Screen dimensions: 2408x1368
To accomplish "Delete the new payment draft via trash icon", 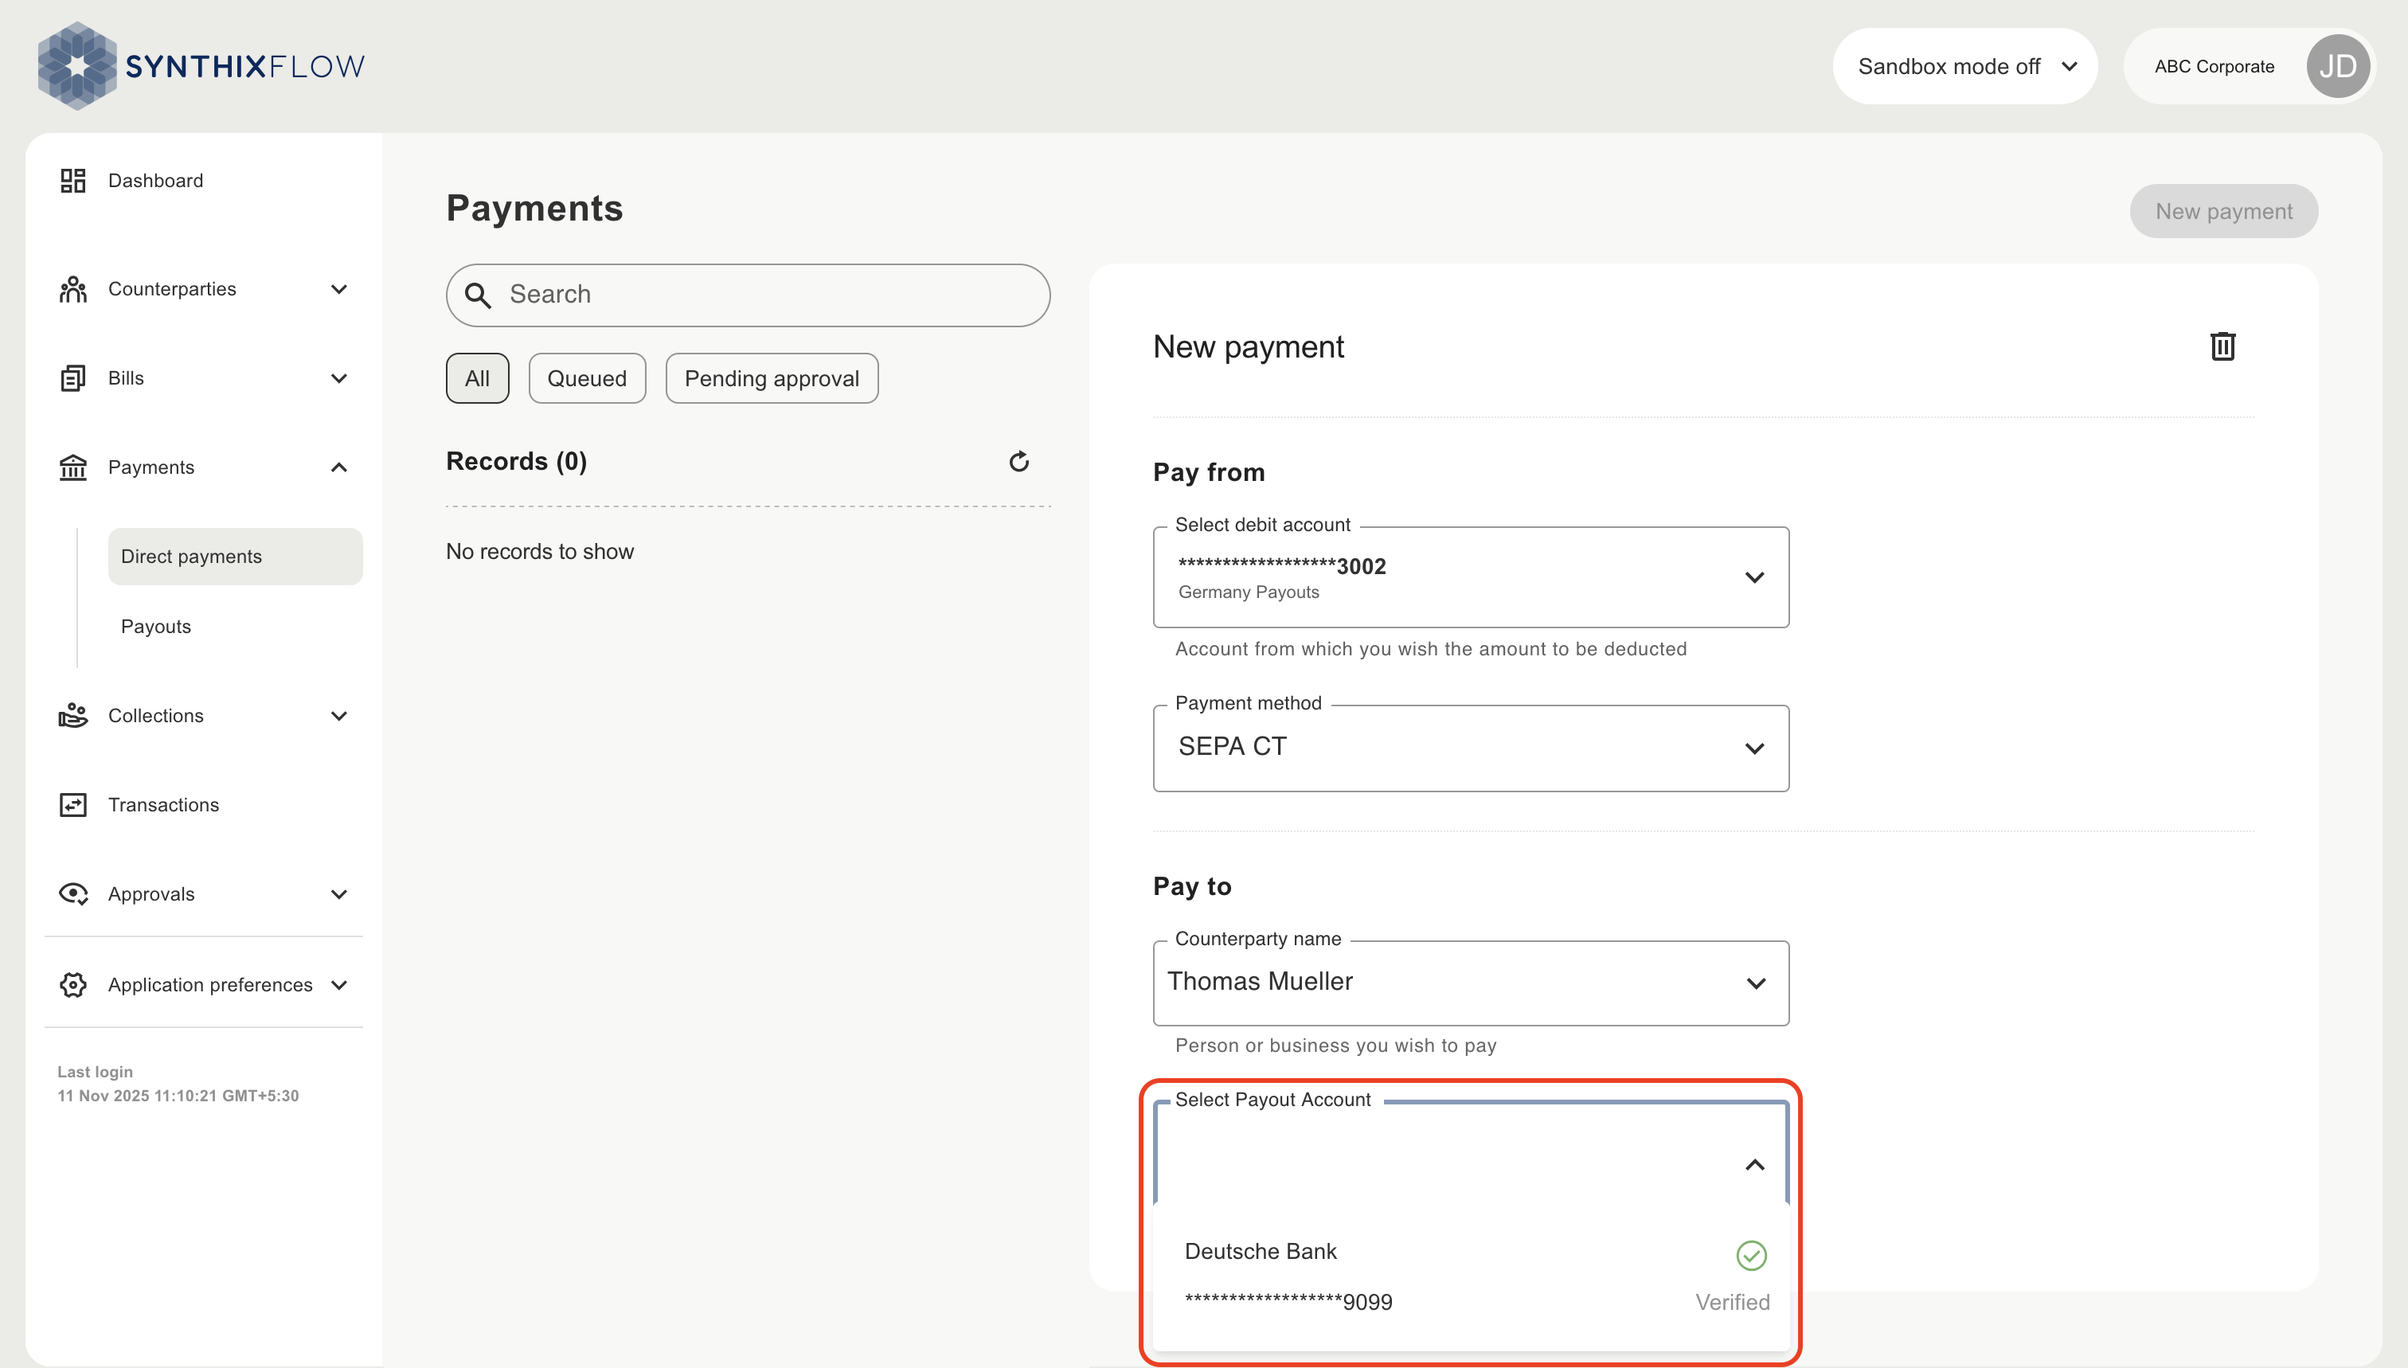I will coord(2222,346).
